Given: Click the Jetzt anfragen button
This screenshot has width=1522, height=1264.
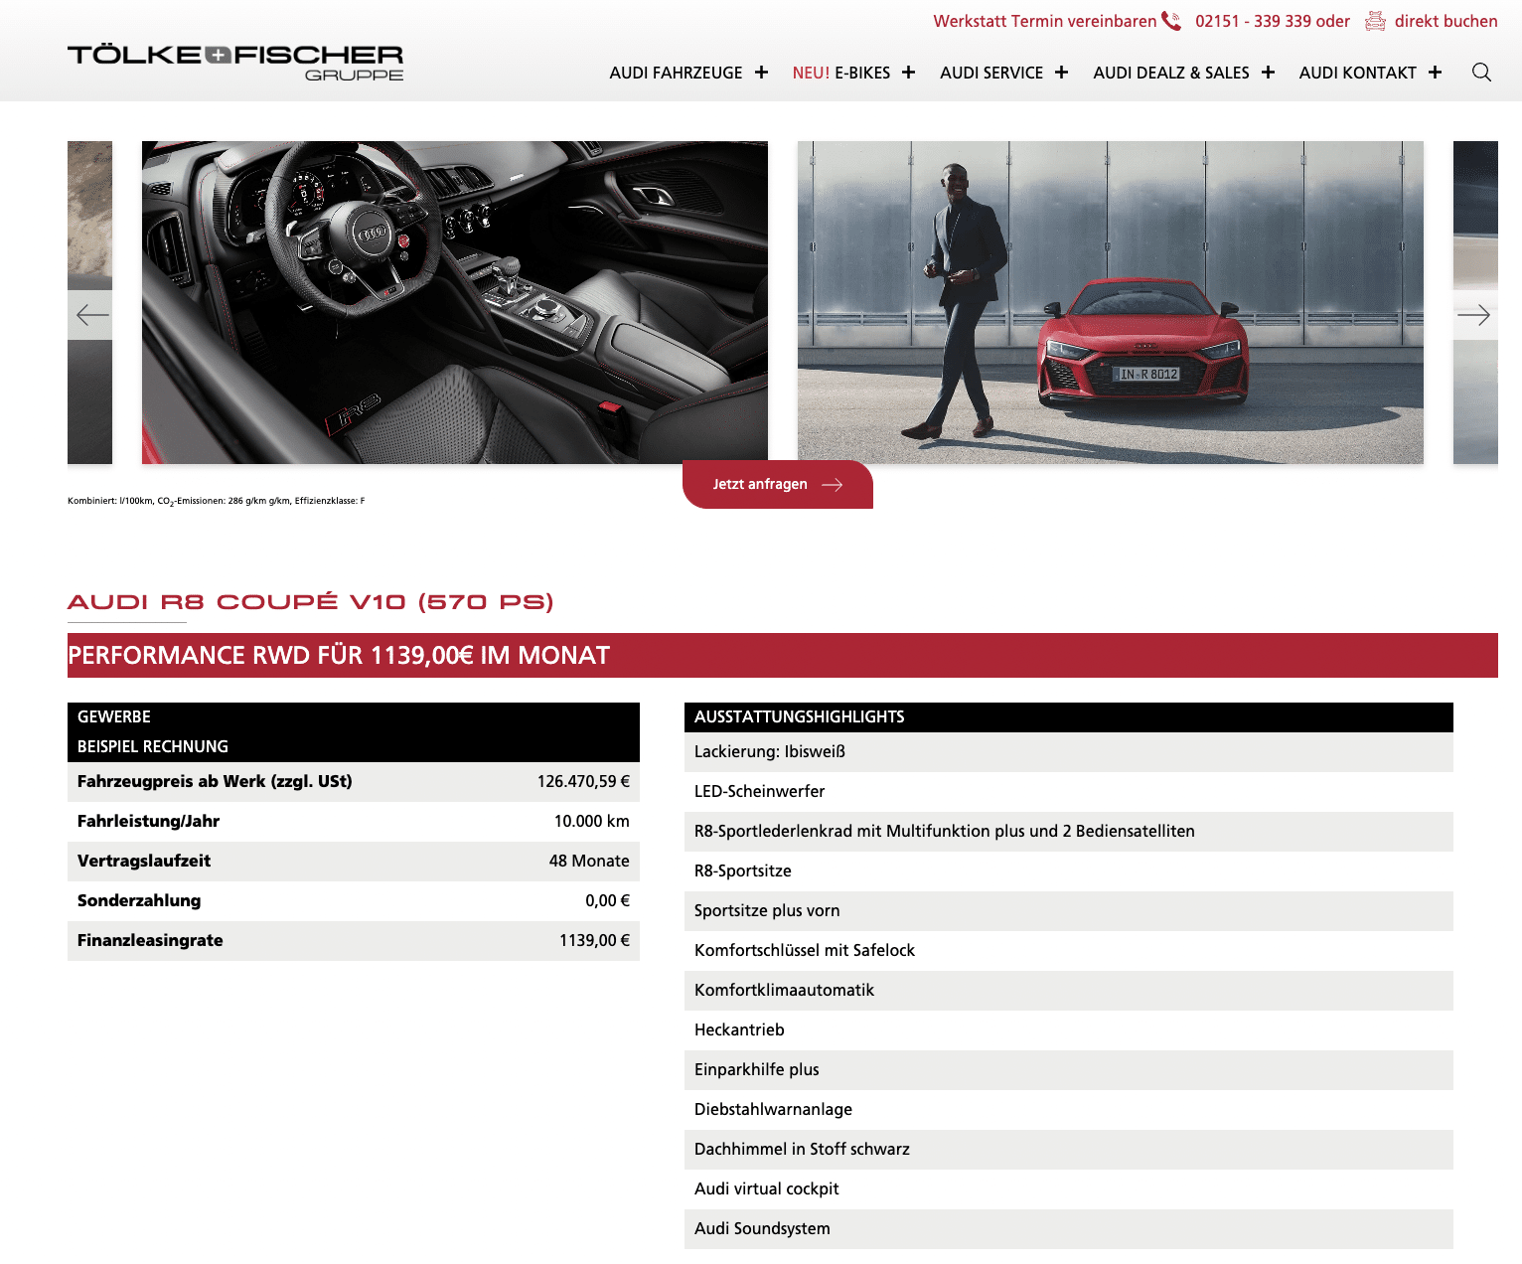Looking at the screenshot, I should [778, 484].
